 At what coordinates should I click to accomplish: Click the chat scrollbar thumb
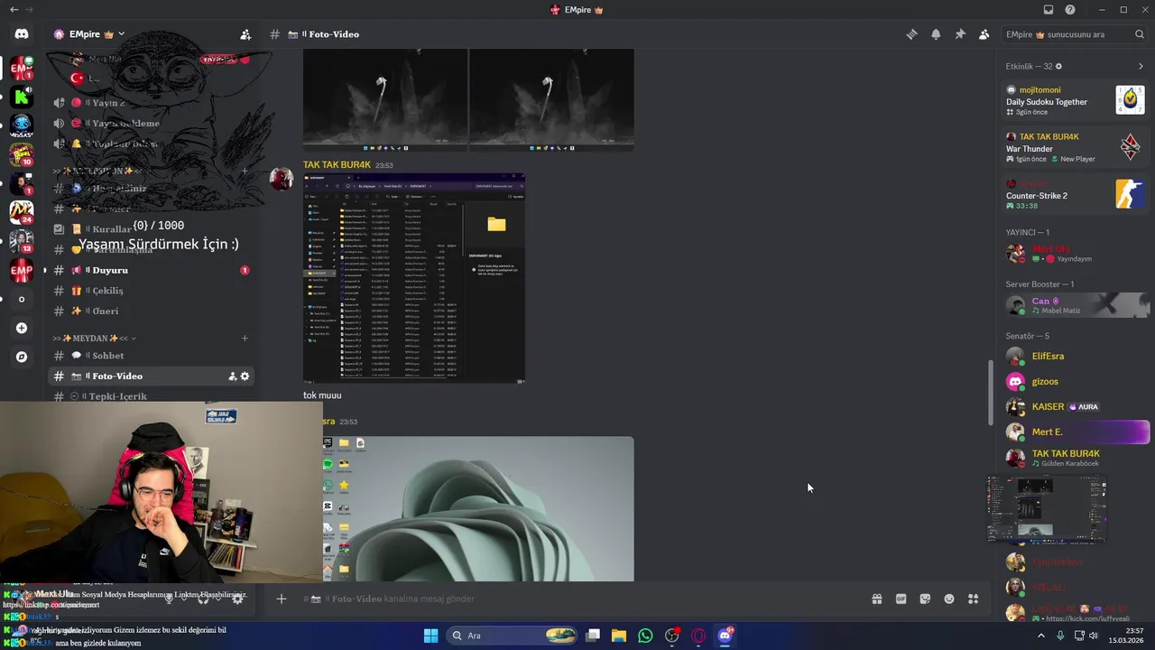[x=991, y=393]
